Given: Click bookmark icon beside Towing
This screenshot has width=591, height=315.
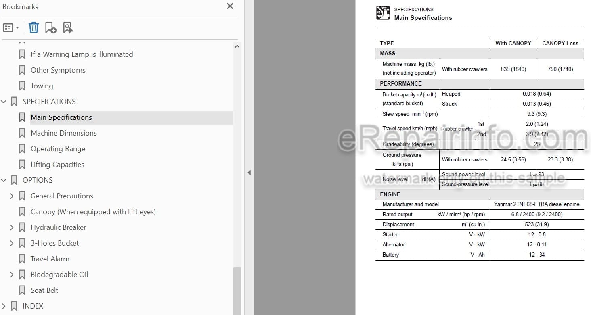Looking at the screenshot, I should click(22, 86).
